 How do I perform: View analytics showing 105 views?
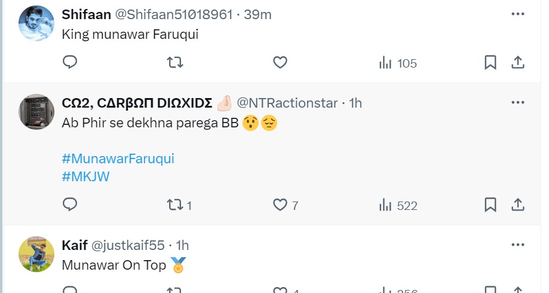tap(398, 63)
